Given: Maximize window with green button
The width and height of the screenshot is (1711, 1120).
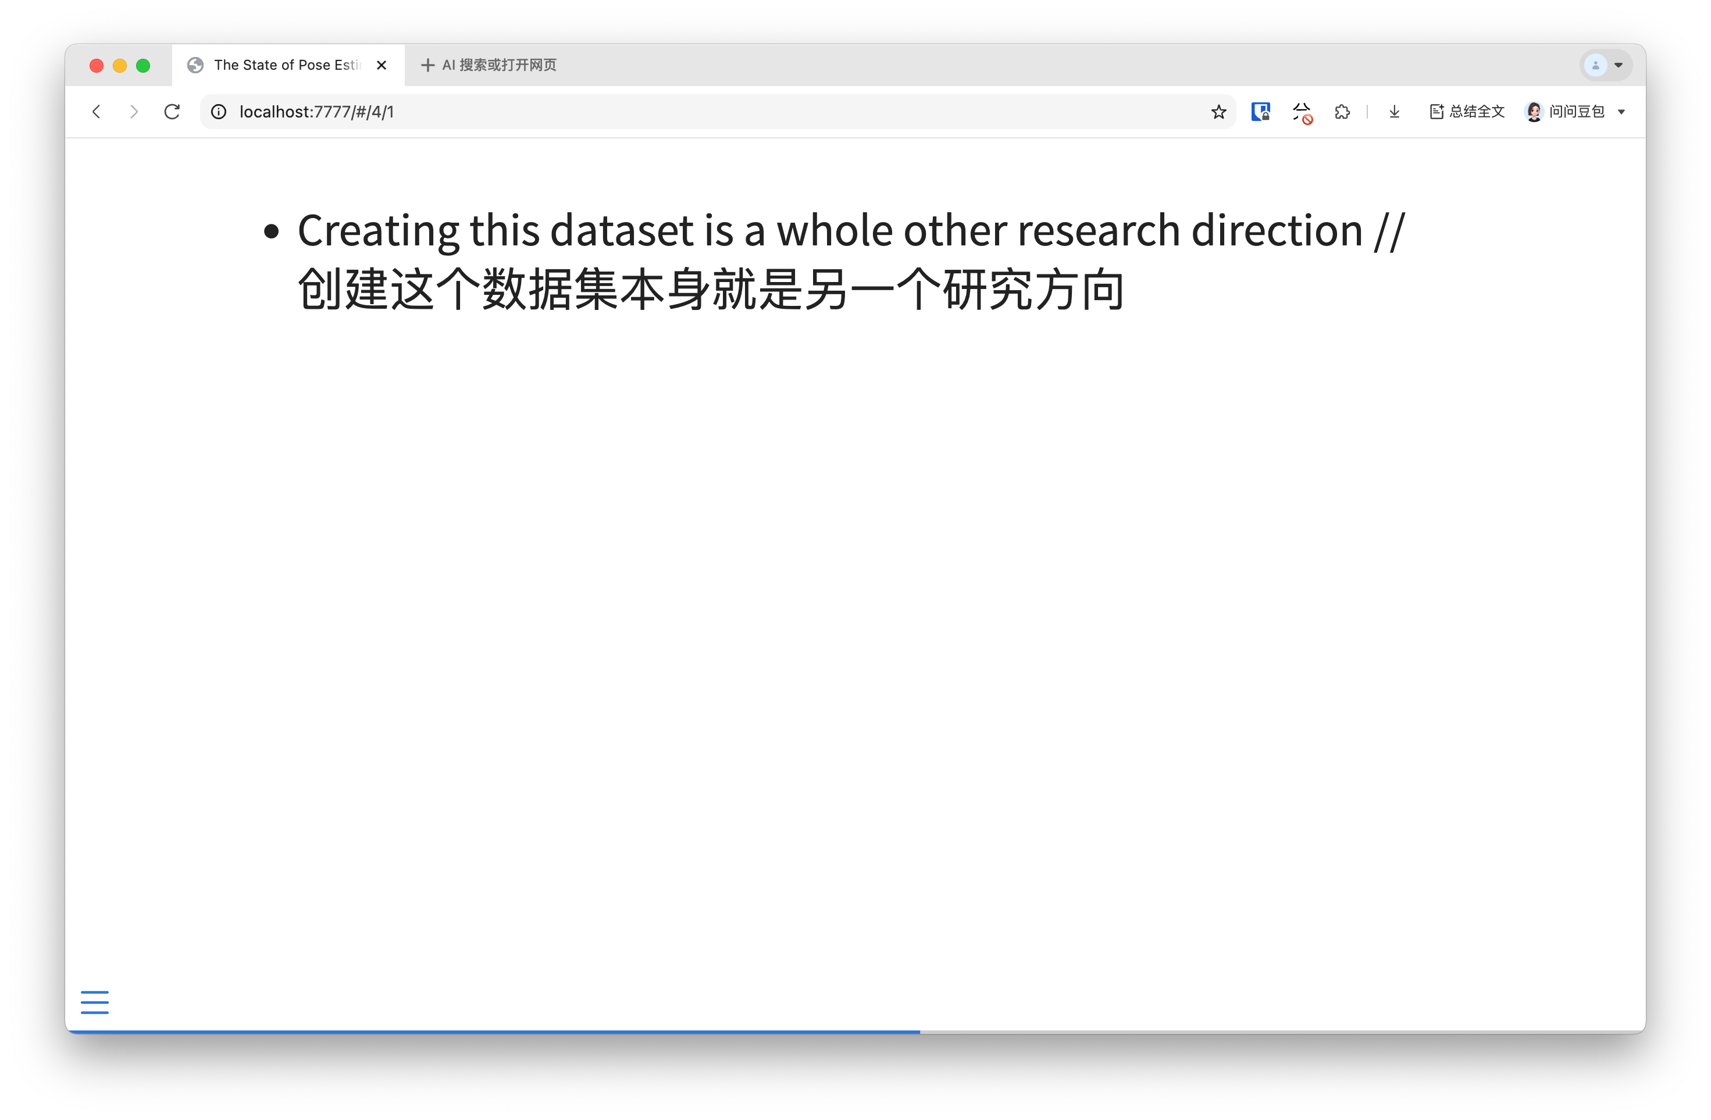Looking at the screenshot, I should pos(143,65).
